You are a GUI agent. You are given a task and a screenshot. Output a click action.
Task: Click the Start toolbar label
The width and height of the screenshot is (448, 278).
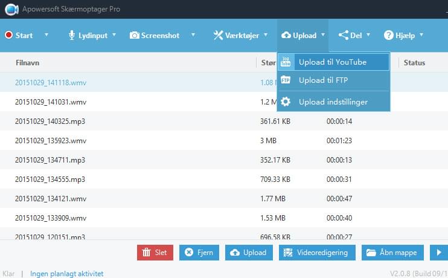(x=24, y=36)
